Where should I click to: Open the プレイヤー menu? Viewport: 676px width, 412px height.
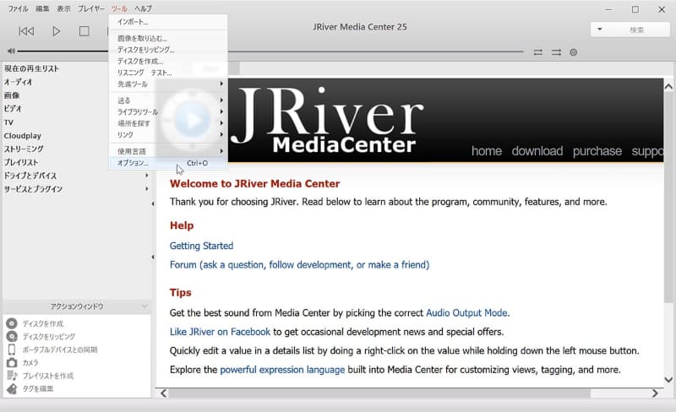[x=91, y=8]
